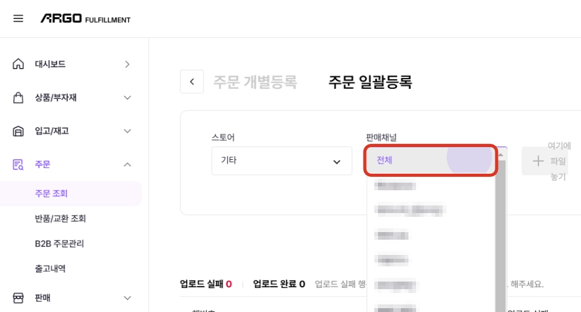Collapse the 주문 section chevron
This screenshot has width=581, height=312.
(127, 164)
